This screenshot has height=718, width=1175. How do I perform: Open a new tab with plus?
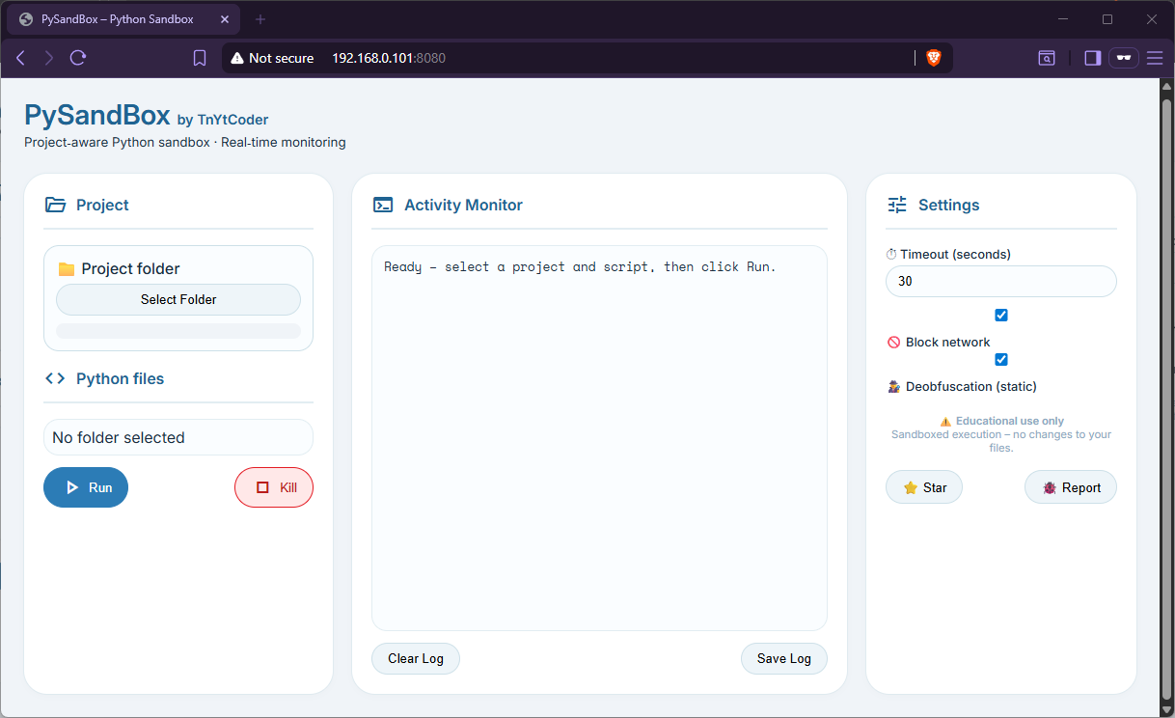pos(260,19)
